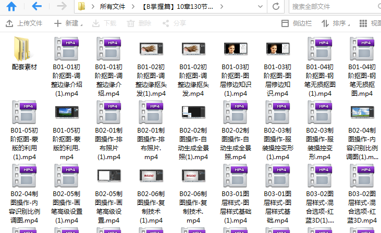381x233 pixels.
Task: Select B02-05制图操作-画笔高级设置.mp4 thumbnail
Action: 108,176
